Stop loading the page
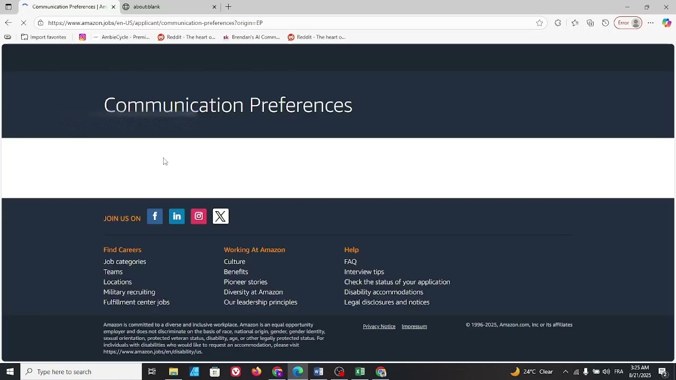The height and width of the screenshot is (380, 676). point(25,23)
